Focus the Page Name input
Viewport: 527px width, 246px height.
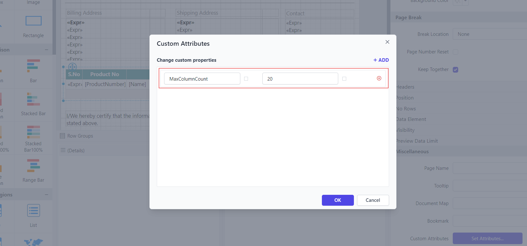click(x=490, y=168)
